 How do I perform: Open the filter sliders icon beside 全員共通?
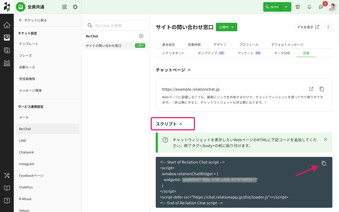pyautogui.click(x=65, y=7)
